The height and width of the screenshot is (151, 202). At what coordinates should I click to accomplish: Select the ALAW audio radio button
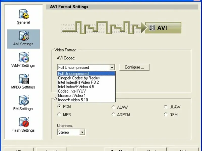tap(113, 107)
